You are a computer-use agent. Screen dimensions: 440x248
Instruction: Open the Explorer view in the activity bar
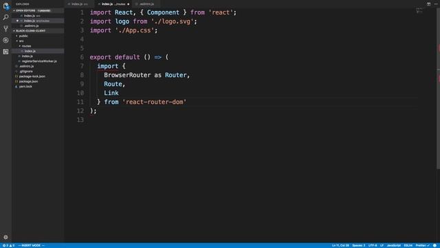(x=5, y=6)
